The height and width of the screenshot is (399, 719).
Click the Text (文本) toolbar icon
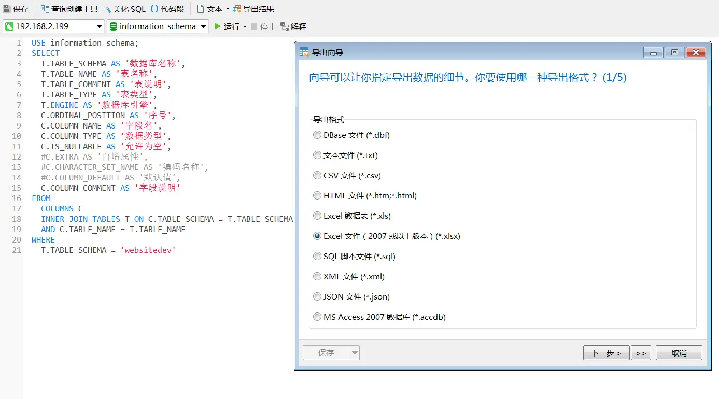click(x=200, y=9)
